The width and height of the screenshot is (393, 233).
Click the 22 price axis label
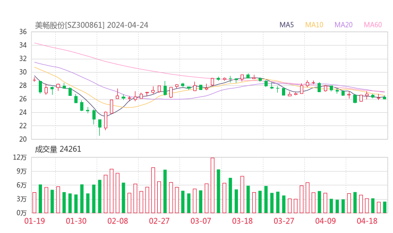tap(23, 126)
